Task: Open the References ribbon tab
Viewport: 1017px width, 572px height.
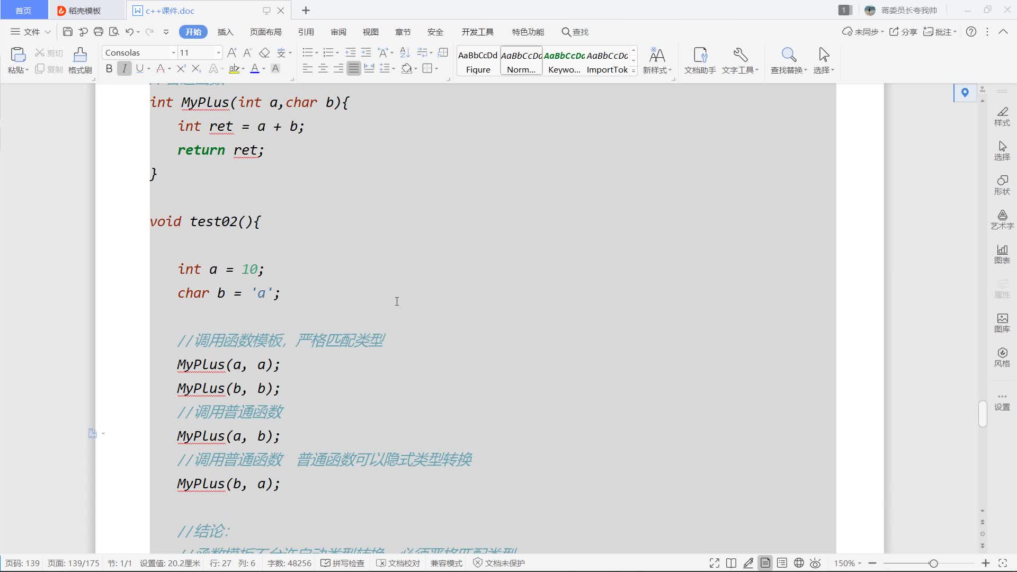Action: (x=306, y=32)
